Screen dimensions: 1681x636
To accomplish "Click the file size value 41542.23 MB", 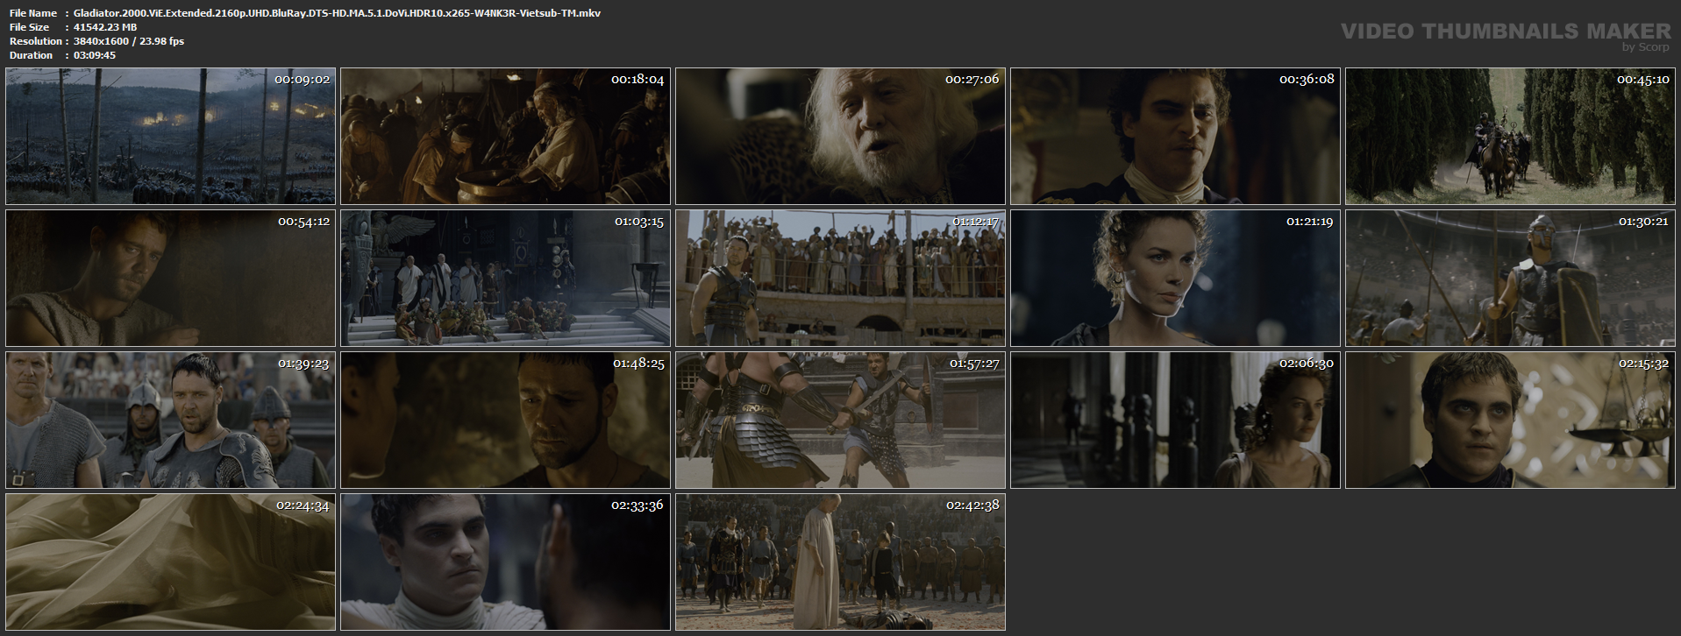I will tap(105, 27).
